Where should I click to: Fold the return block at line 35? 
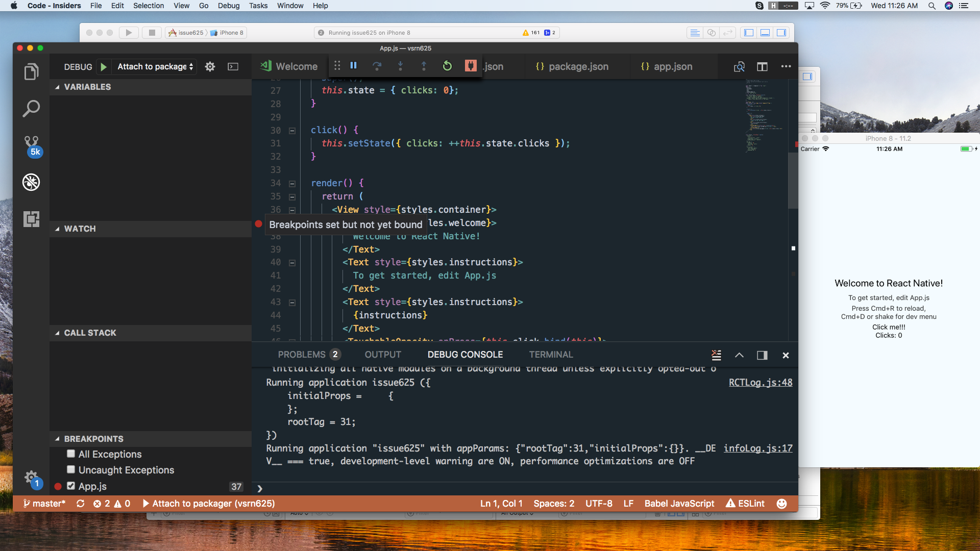tap(292, 197)
